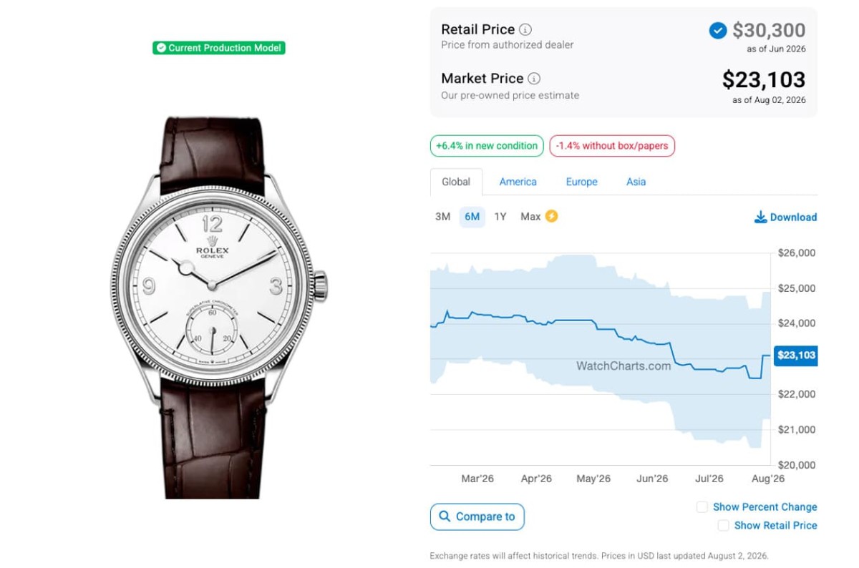Switch to the Europe tab
The height and width of the screenshot is (568, 859).
pos(581,182)
